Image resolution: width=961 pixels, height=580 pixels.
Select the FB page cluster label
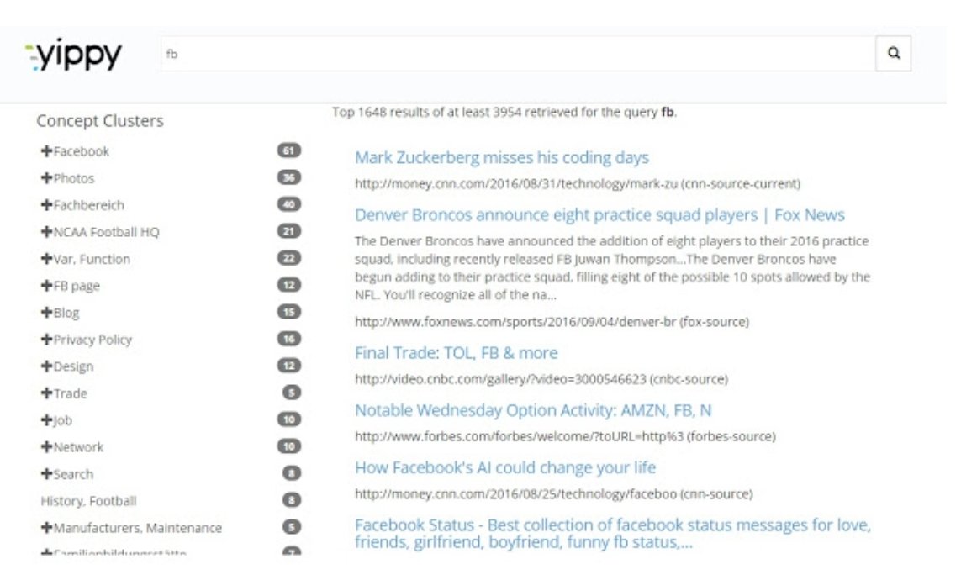pyautogui.click(x=77, y=286)
